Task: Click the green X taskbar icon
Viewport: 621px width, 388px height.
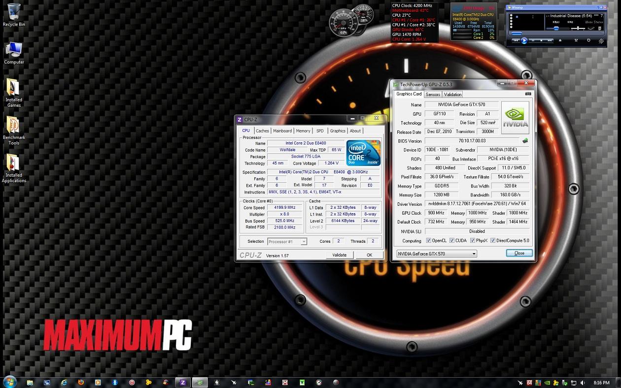Action: coord(302,382)
